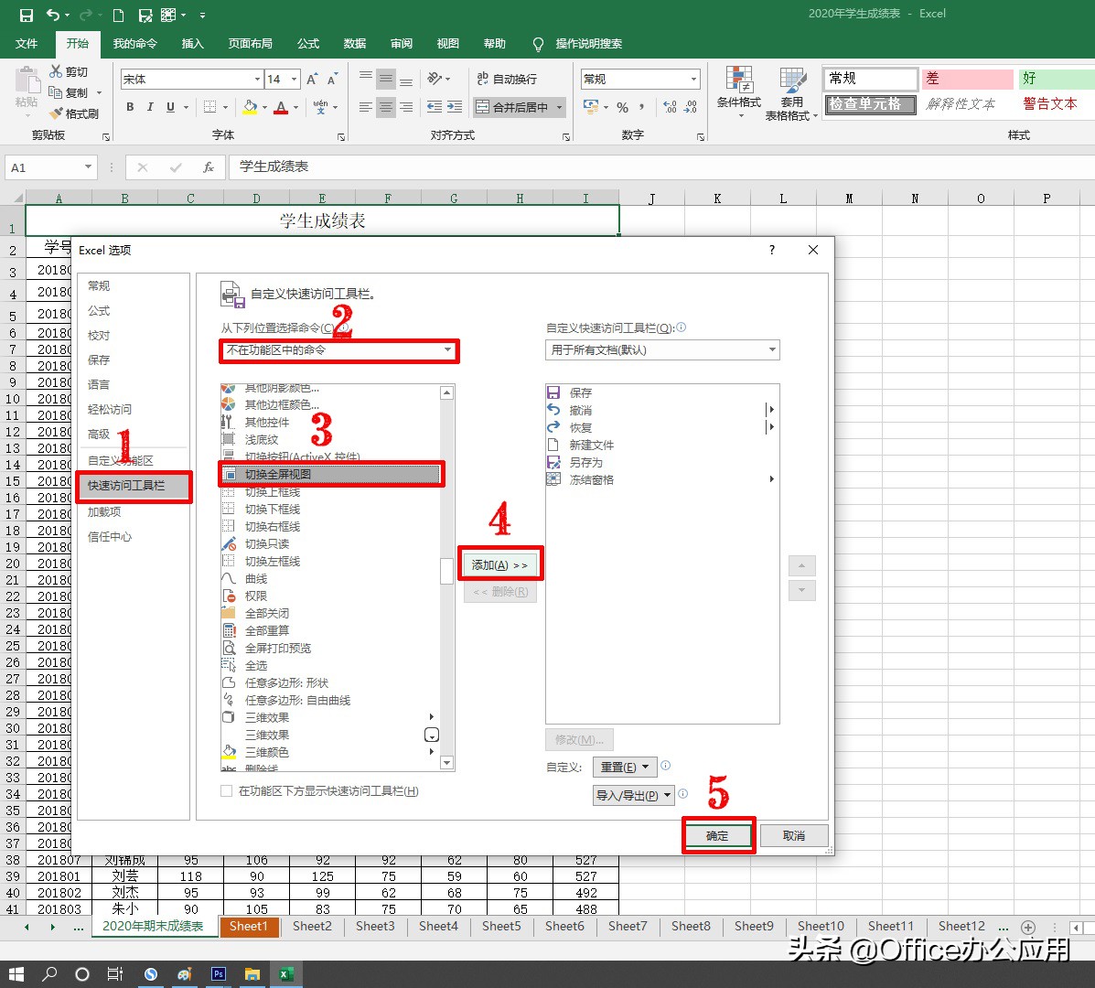This screenshot has height=988, width=1095.
Task: Open the Reset dropdown button
Action: click(x=625, y=767)
